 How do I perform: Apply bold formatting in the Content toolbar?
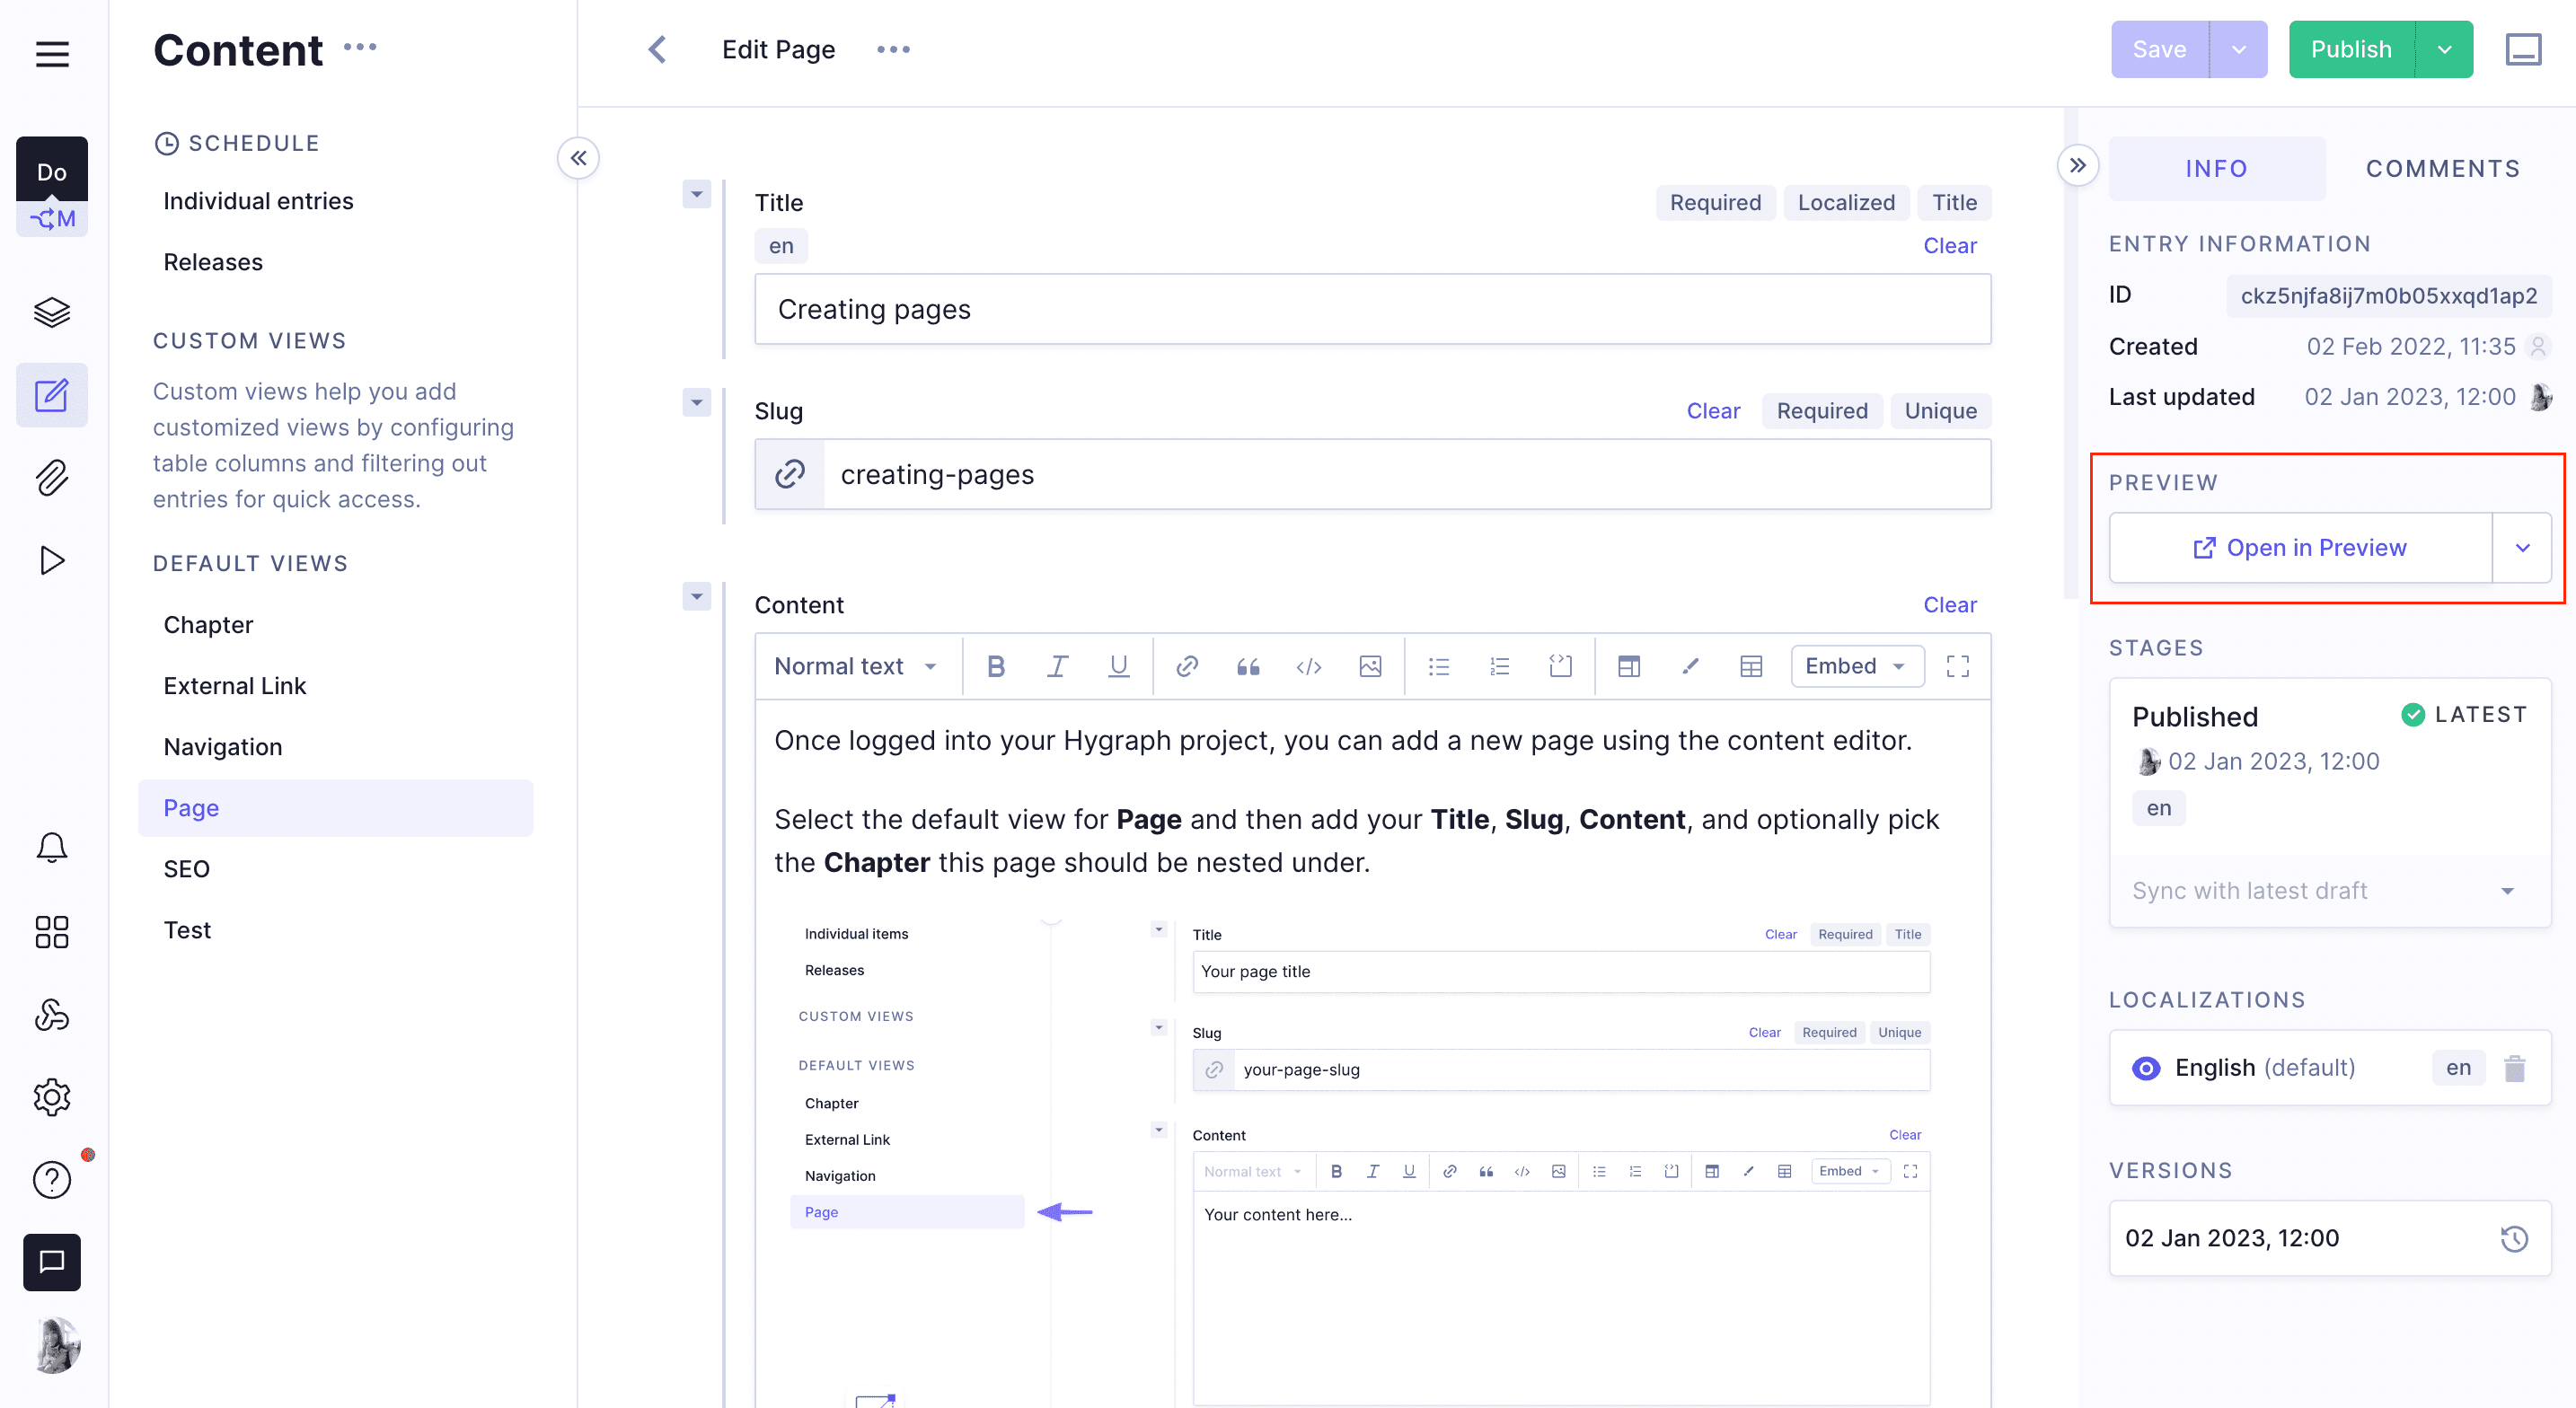point(996,666)
